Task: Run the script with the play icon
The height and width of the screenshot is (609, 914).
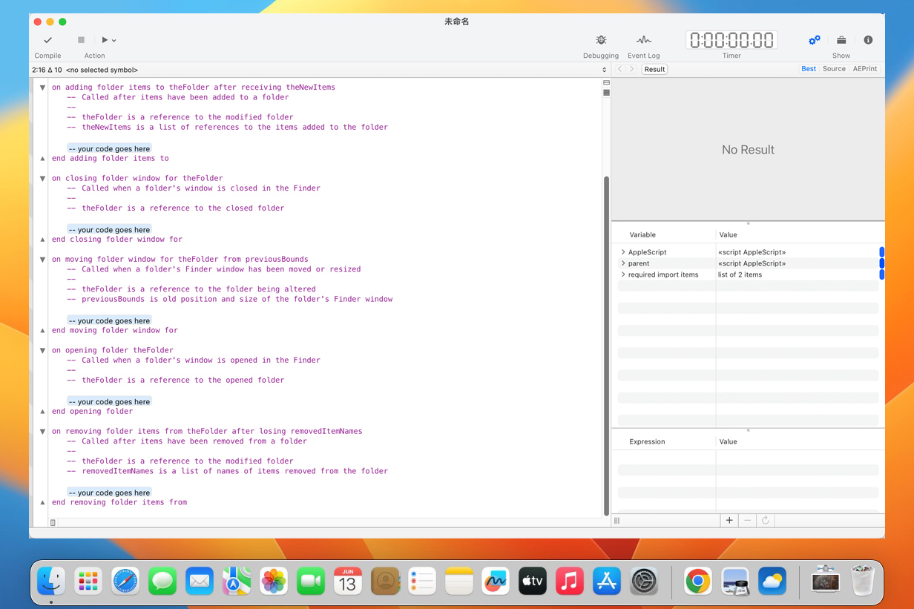Action: pyautogui.click(x=105, y=40)
